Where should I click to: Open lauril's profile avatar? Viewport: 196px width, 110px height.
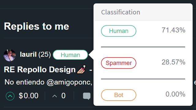10,55
